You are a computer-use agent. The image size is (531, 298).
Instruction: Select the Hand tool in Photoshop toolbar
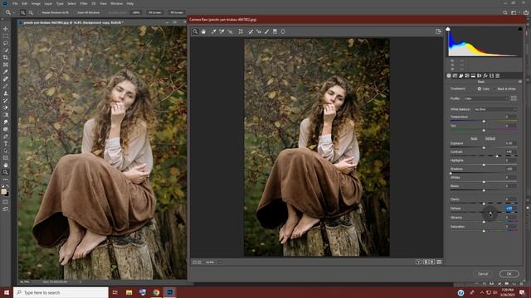point(6,166)
